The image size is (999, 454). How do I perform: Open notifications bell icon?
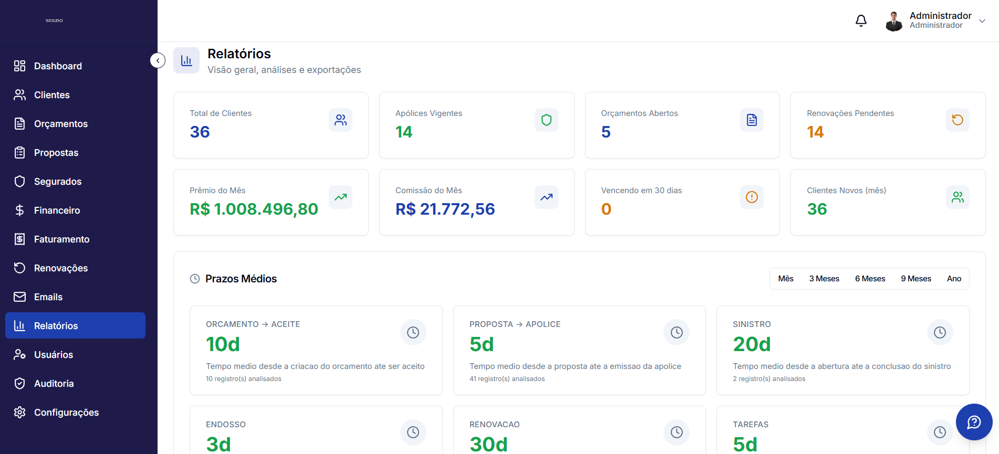coord(861,20)
